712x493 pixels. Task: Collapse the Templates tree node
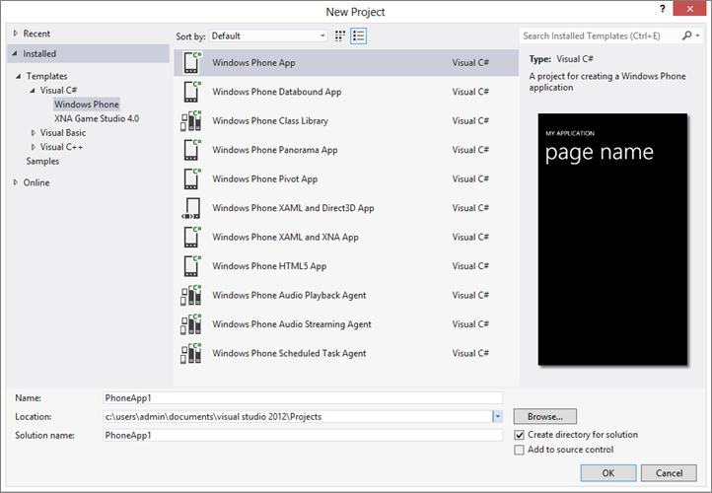(18, 76)
